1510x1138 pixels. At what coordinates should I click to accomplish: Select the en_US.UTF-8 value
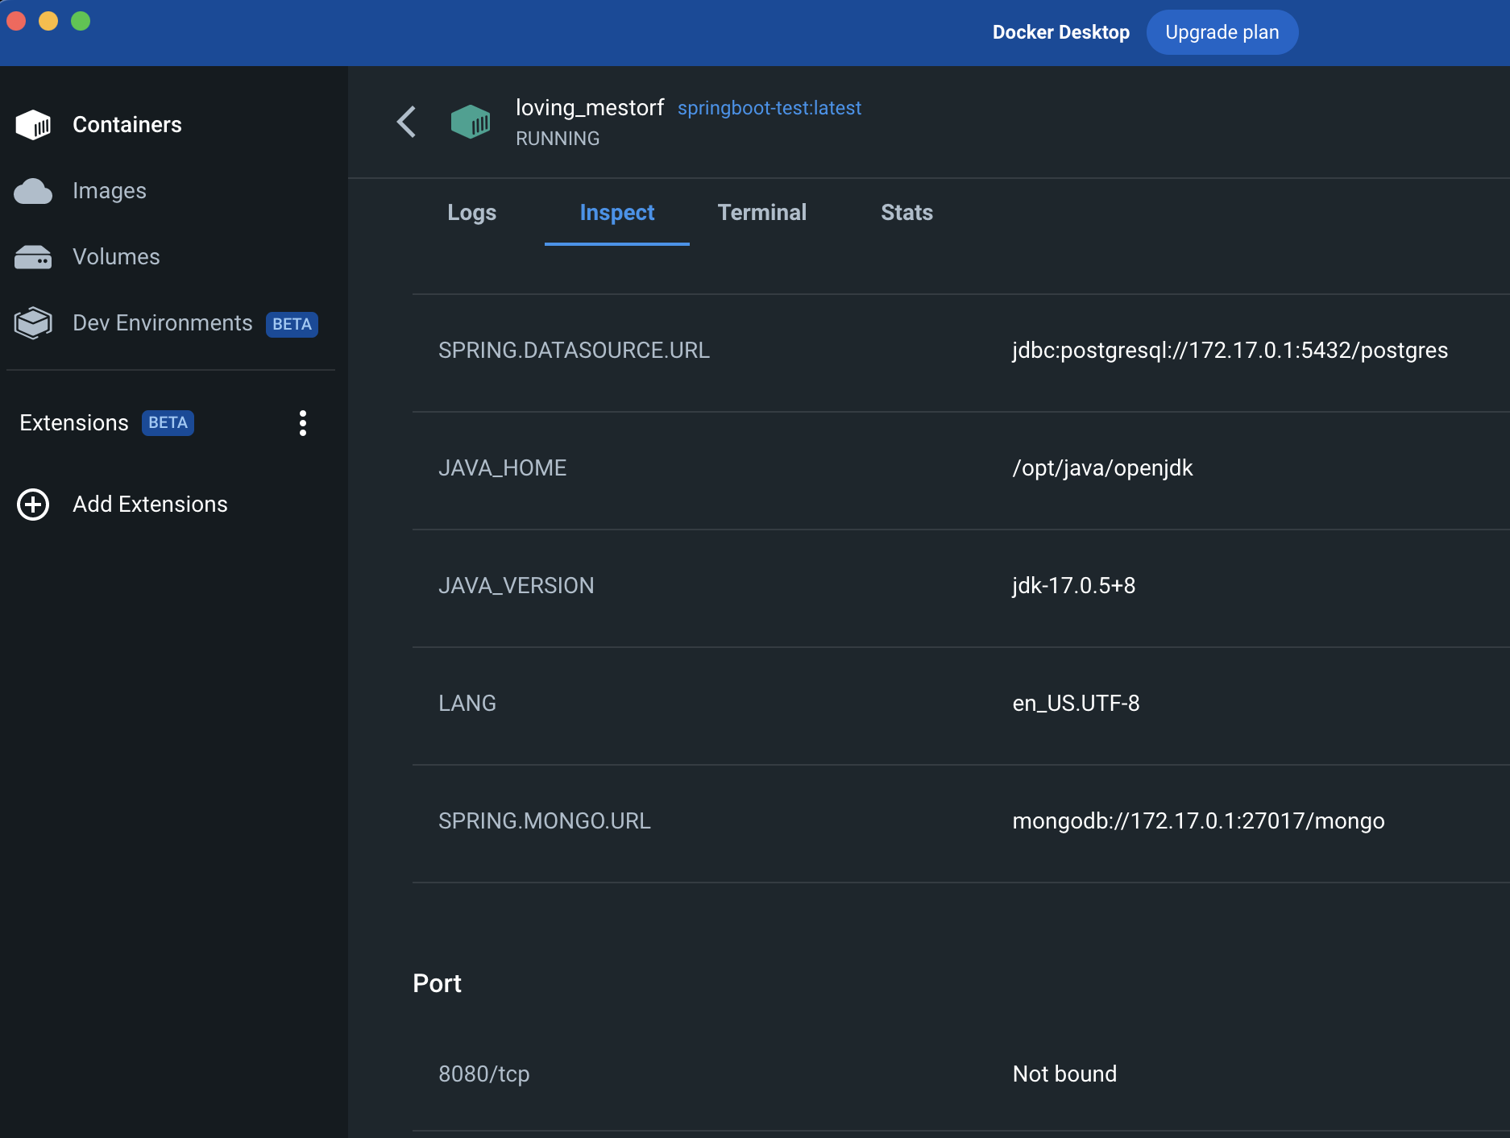[1076, 704]
